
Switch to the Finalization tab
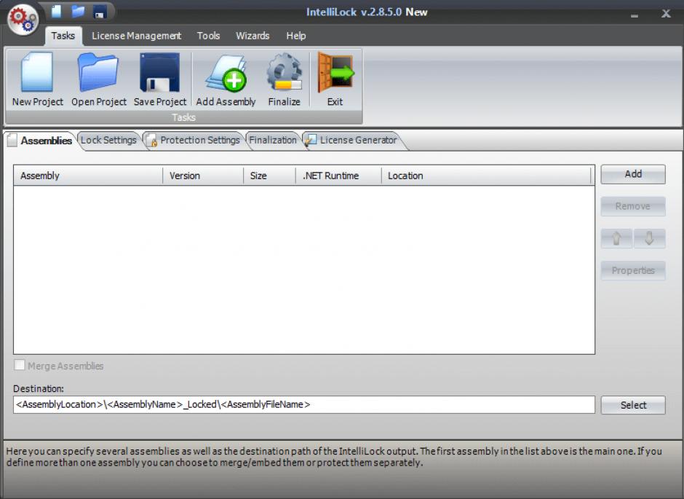click(x=273, y=140)
